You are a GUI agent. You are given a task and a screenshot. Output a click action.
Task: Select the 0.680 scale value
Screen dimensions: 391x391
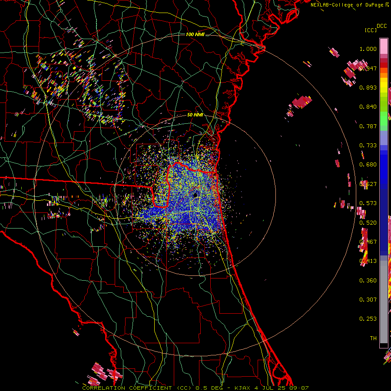(x=368, y=165)
